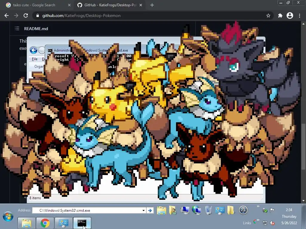Click the muted volume speaker tray icon
This screenshot has height=229, width=306.
click(x=272, y=223)
